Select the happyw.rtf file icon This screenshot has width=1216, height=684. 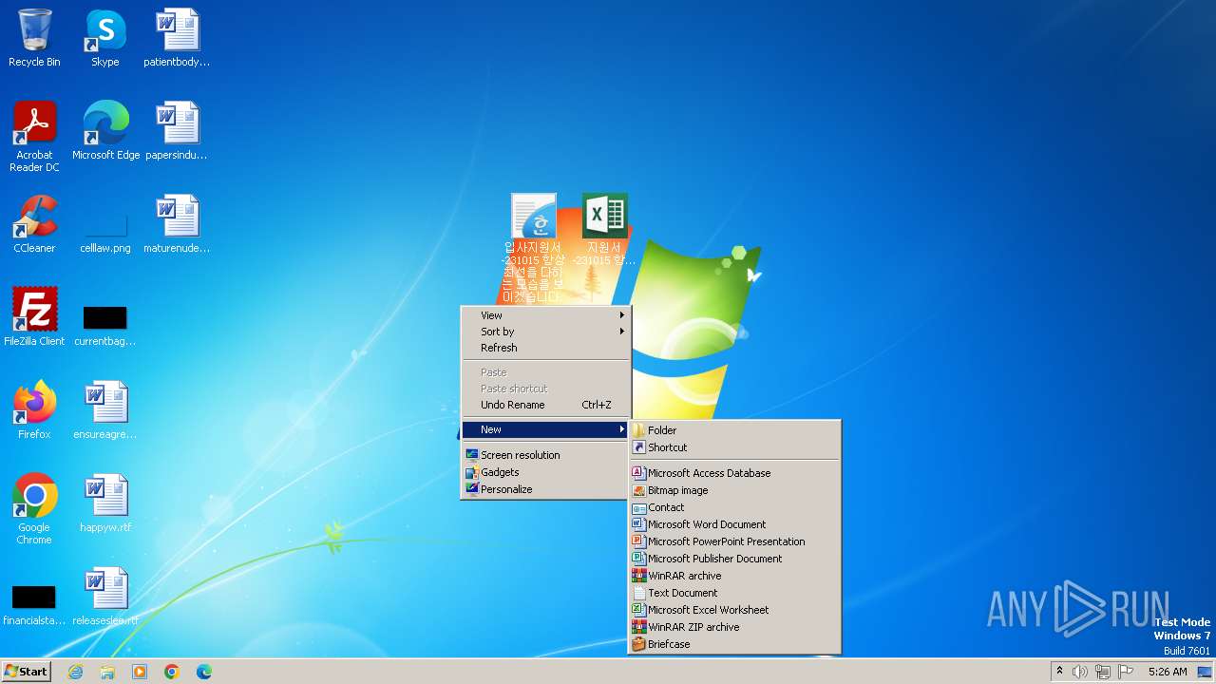pos(105,503)
